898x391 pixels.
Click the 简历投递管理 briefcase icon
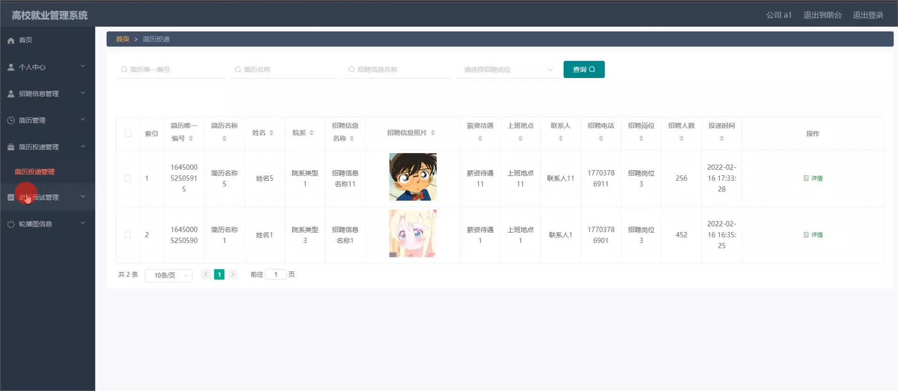click(x=11, y=147)
